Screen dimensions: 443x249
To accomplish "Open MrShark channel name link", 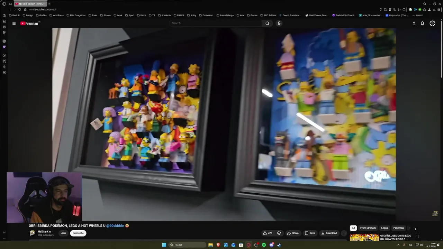I will tap(43, 232).
